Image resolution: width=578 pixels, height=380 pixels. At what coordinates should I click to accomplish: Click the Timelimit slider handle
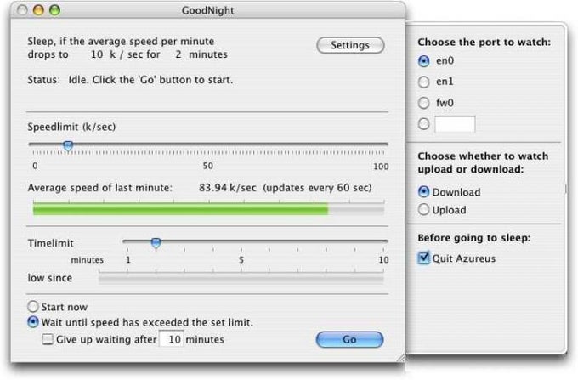point(156,243)
